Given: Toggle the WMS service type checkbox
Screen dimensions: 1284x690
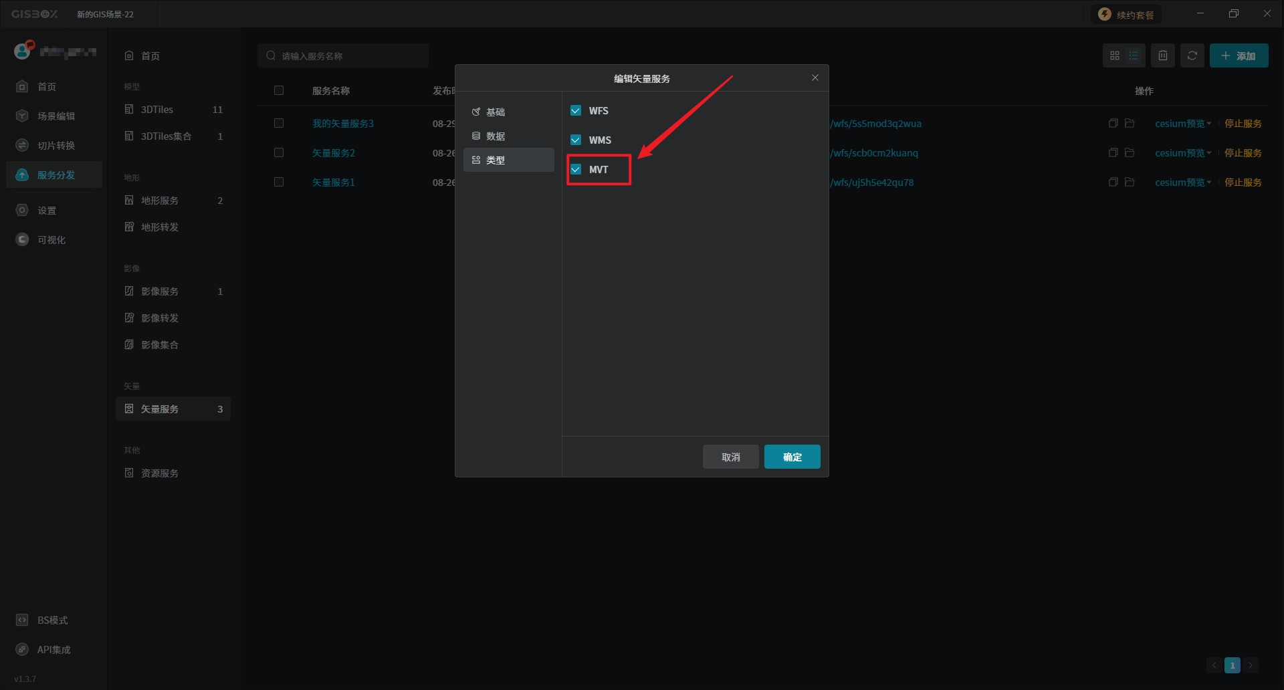Looking at the screenshot, I should (576, 140).
